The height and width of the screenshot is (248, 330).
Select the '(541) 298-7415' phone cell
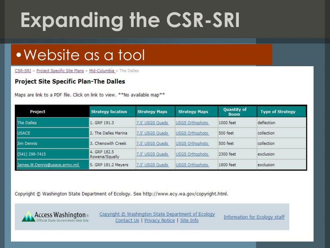point(53,154)
